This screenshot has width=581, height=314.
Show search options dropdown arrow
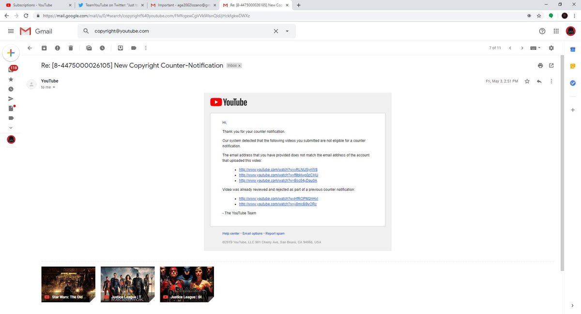[287, 31]
